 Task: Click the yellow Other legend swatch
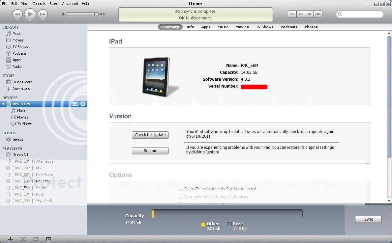203,224
